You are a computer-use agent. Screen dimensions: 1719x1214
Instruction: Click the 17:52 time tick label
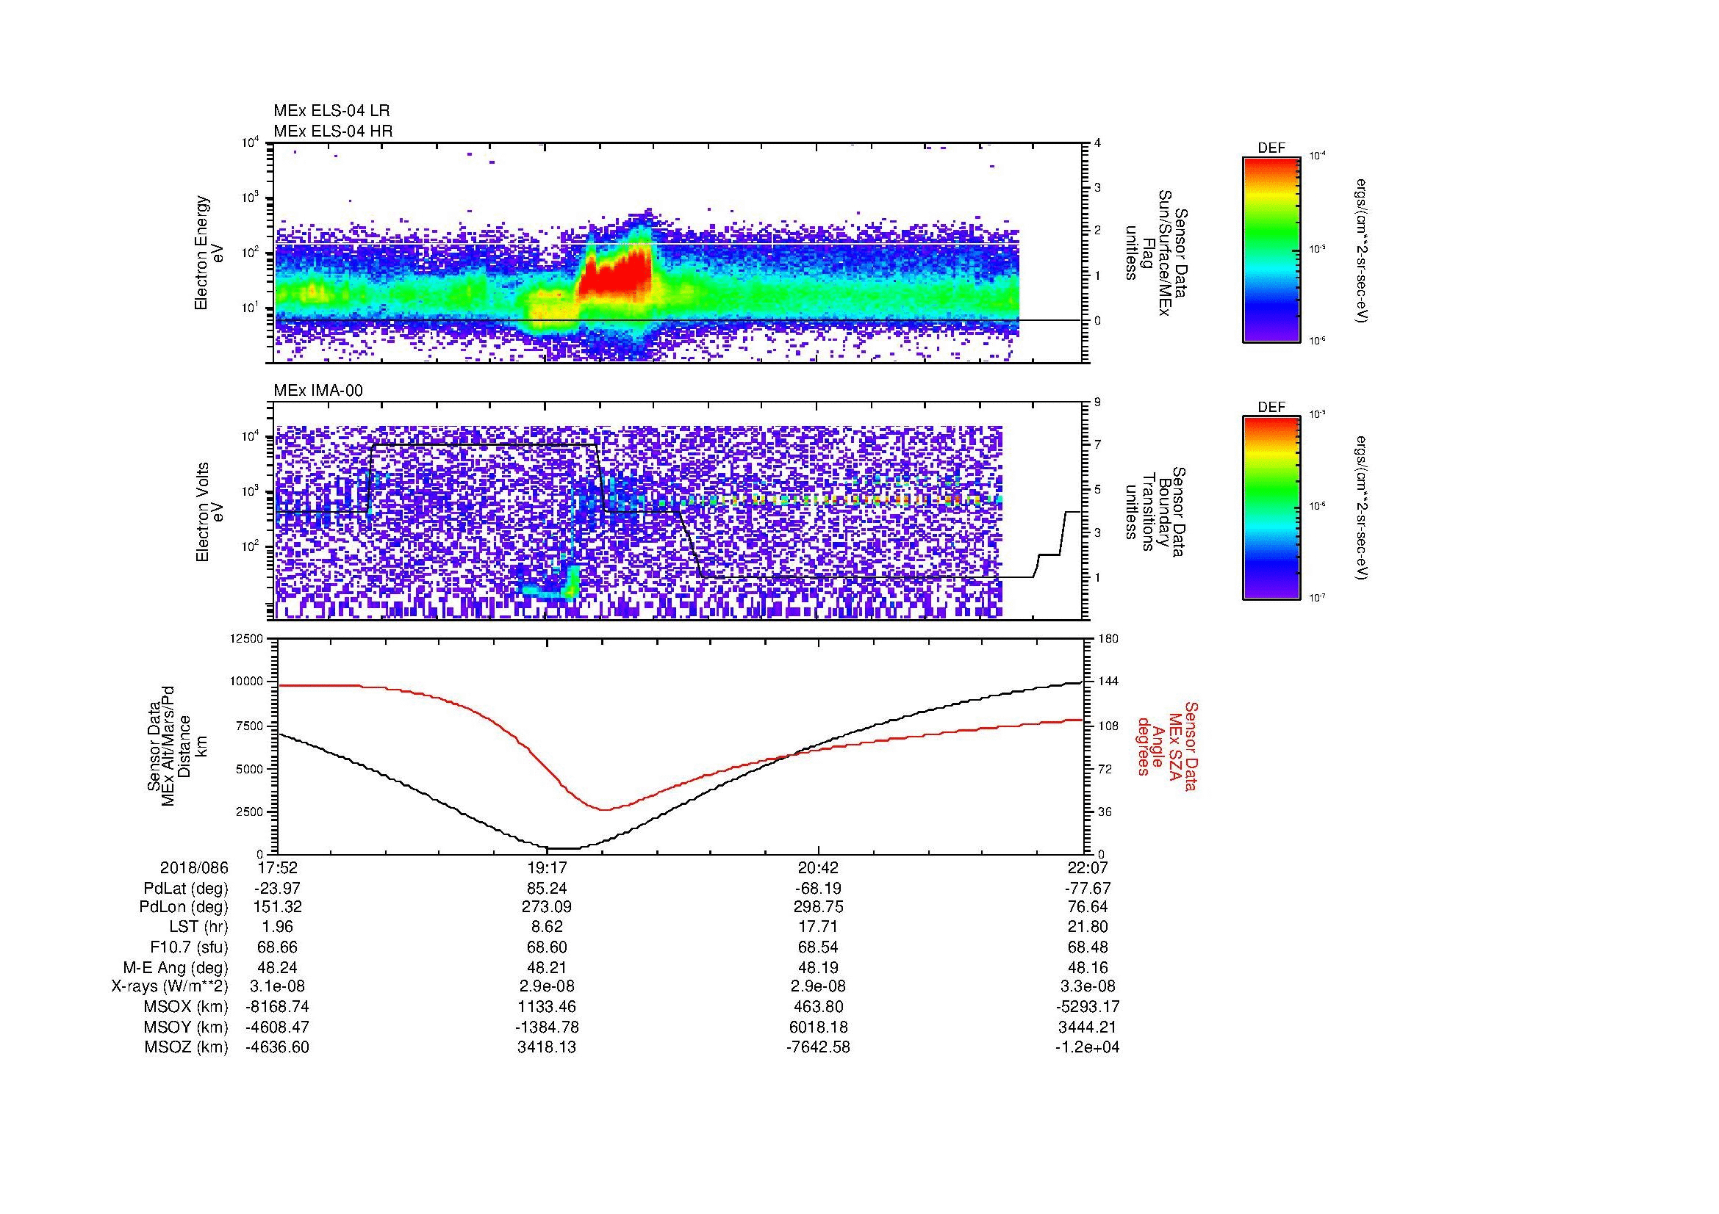coord(277,867)
